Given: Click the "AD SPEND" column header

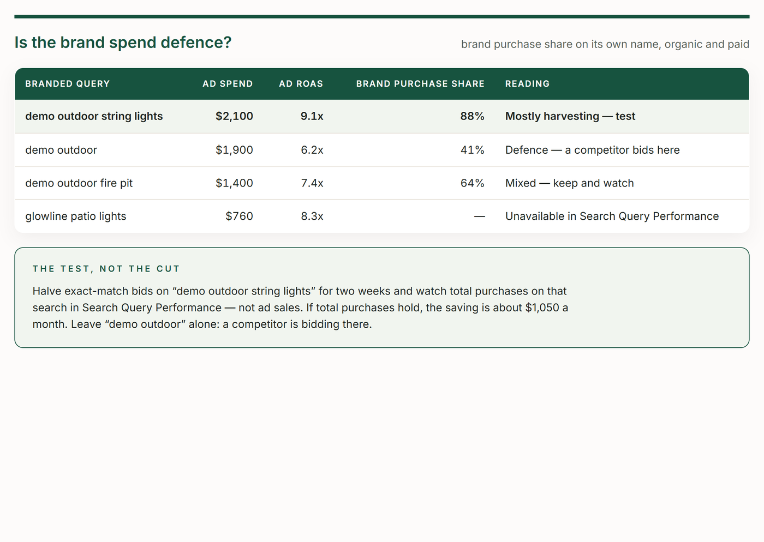Looking at the screenshot, I should (x=228, y=84).
